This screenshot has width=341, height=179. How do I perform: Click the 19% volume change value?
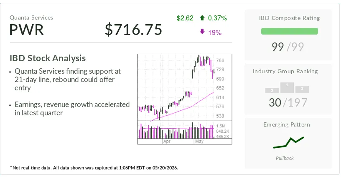point(215,33)
